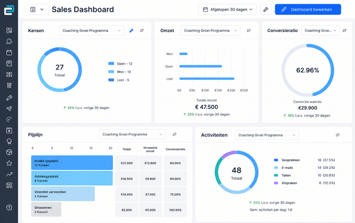Click the €12.600 expected revenue cell

point(150,163)
